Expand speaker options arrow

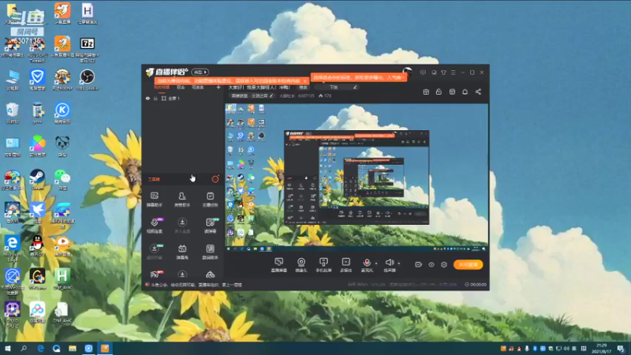pos(399,263)
